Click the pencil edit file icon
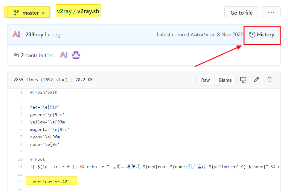The height and width of the screenshot is (192, 288). tap(256, 80)
